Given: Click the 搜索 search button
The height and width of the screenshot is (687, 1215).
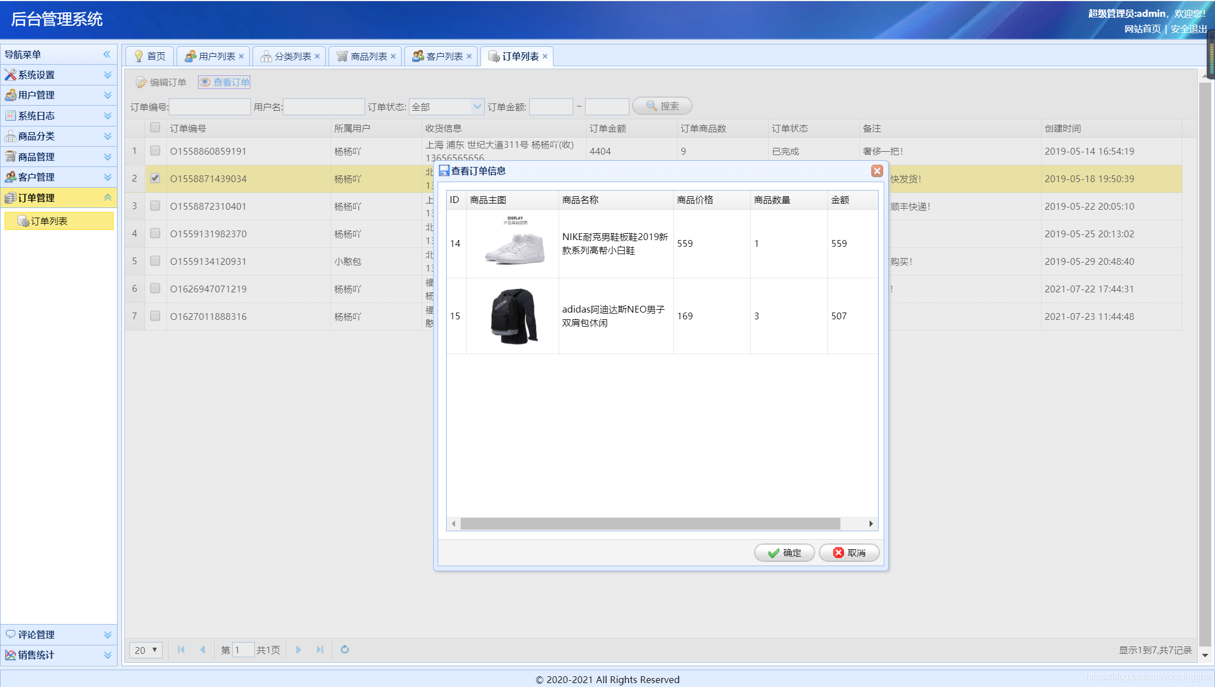Looking at the screenshot, I should pos(663,106).
